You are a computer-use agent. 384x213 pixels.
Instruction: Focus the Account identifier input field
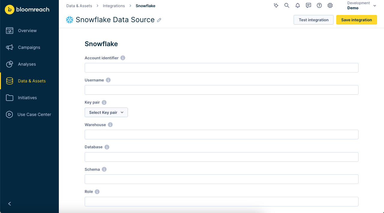pyautogui.click(x=222, y=68)
